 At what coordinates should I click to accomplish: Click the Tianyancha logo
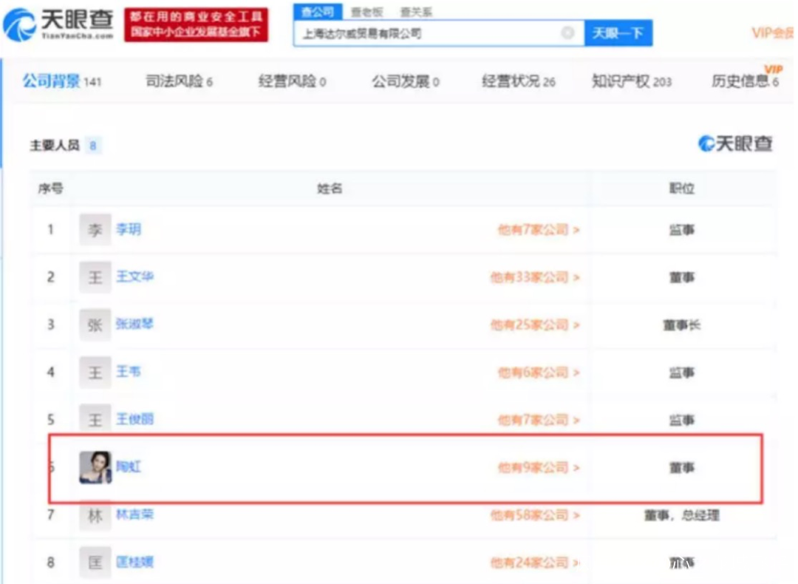(x=58, y=24)
